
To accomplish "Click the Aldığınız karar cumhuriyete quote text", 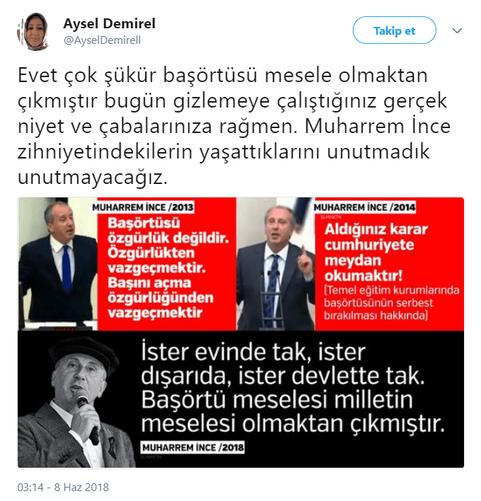I will (375, 253).
